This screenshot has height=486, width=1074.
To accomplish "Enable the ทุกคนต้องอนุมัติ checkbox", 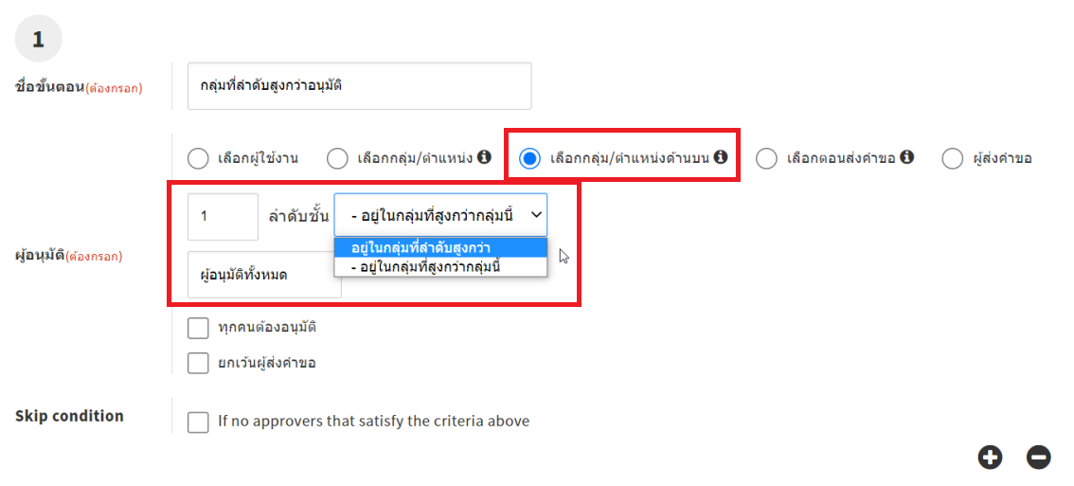I will pos(198,328).
